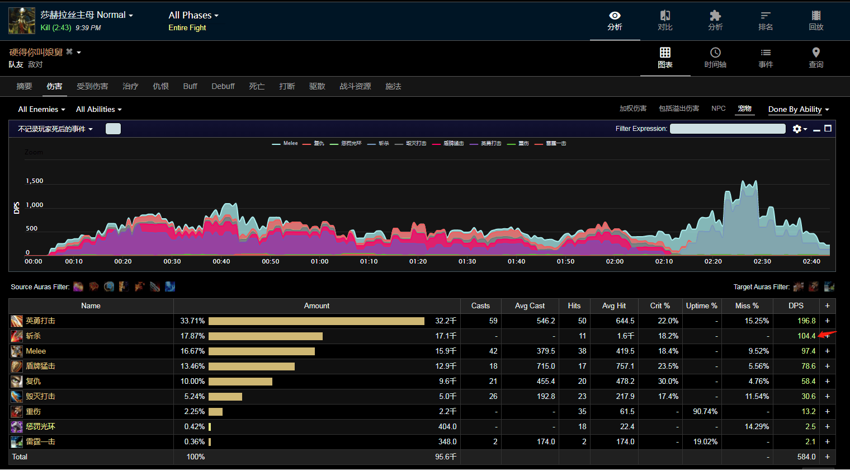Open the All Enemies dropdown

coord(41,110)
